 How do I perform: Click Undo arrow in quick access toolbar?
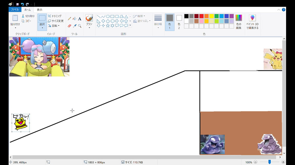point(22,4)
